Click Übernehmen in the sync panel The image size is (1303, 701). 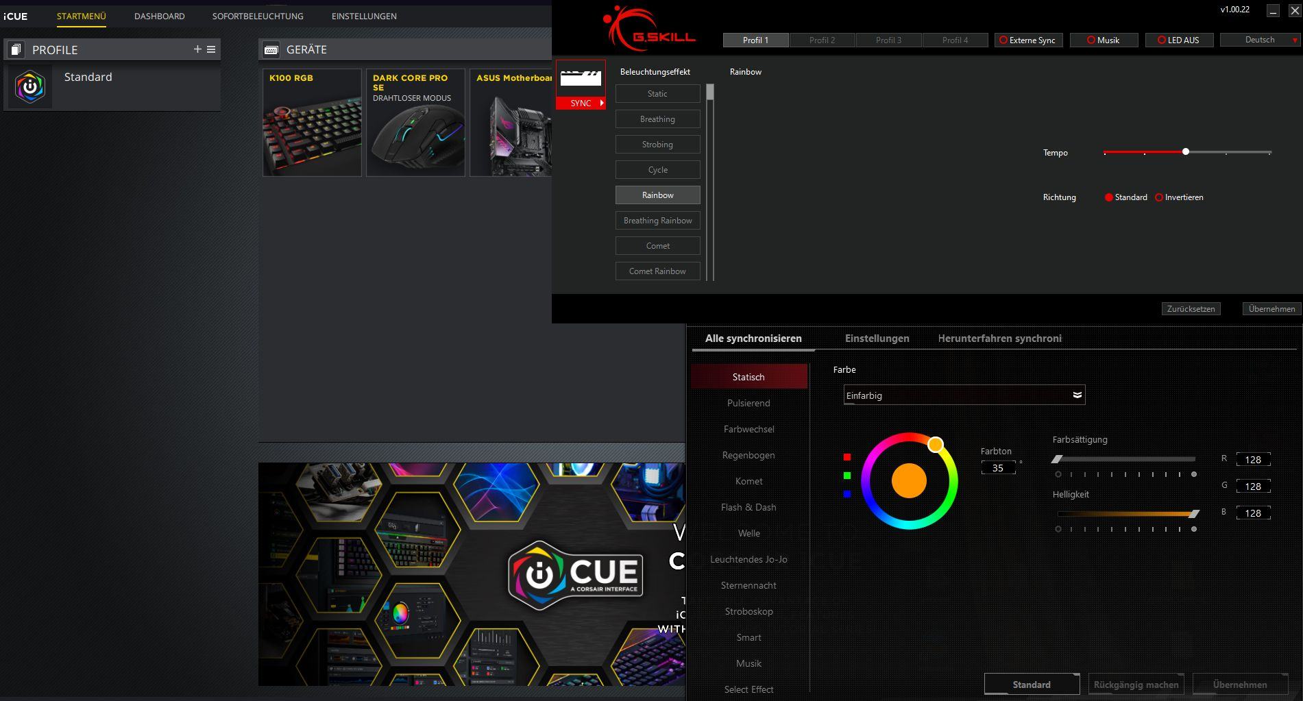[x=1240, y=685]
